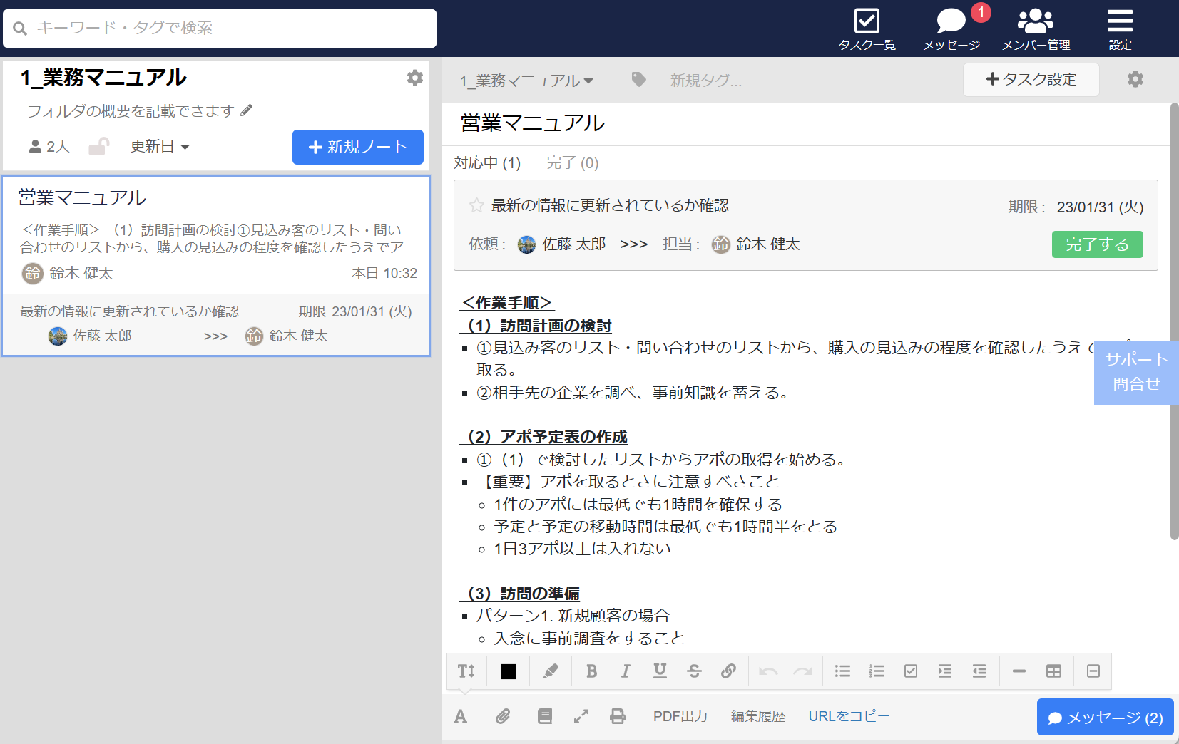Complete the task with 完了する button
The height and width of the screenshot is (744, 1179).
[1097, 244]
